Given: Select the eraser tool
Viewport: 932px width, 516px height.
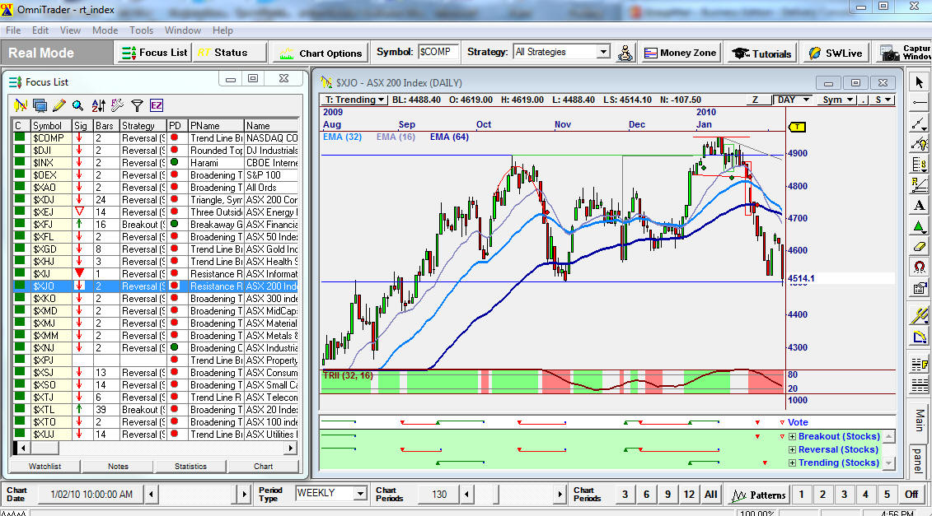Looking at the screenshot, I should [920, 246].
